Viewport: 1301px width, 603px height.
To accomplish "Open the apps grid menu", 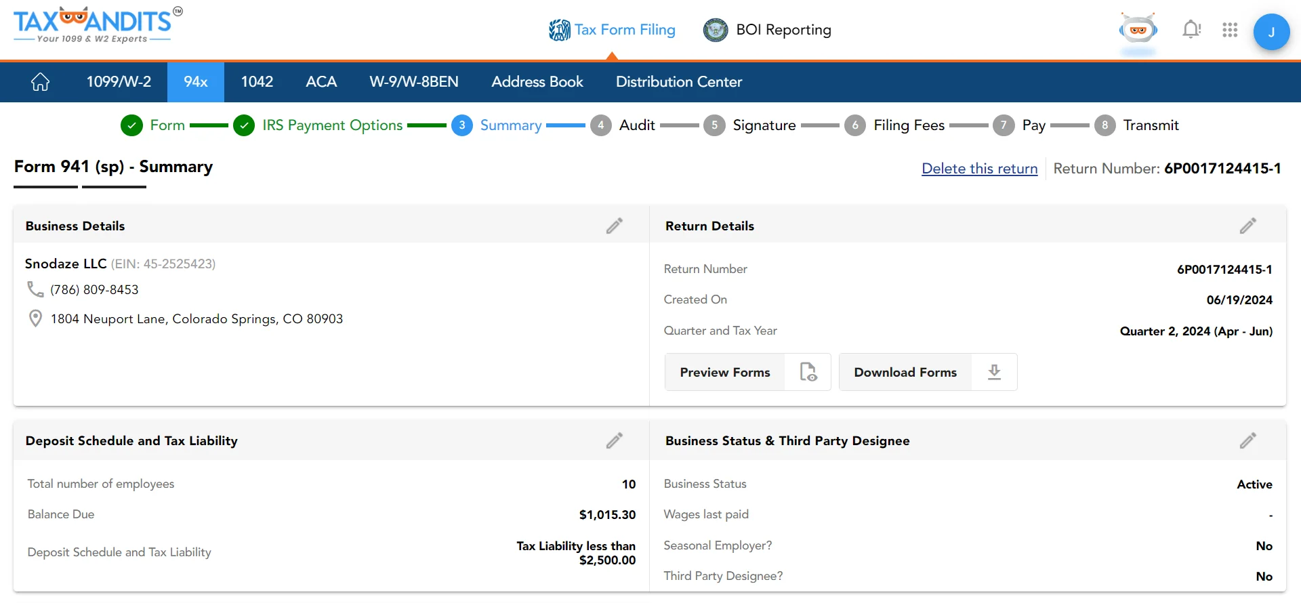I will point(1230,30).
